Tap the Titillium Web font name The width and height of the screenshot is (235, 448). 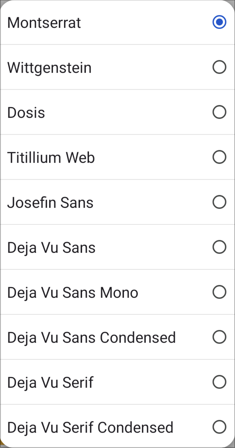click(x=51, y=158)
